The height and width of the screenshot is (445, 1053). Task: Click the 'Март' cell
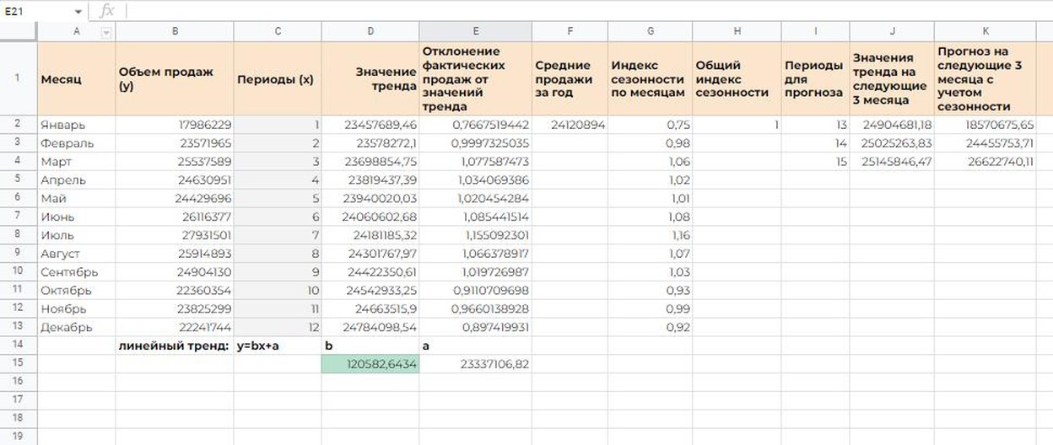[x=76, y=162]
